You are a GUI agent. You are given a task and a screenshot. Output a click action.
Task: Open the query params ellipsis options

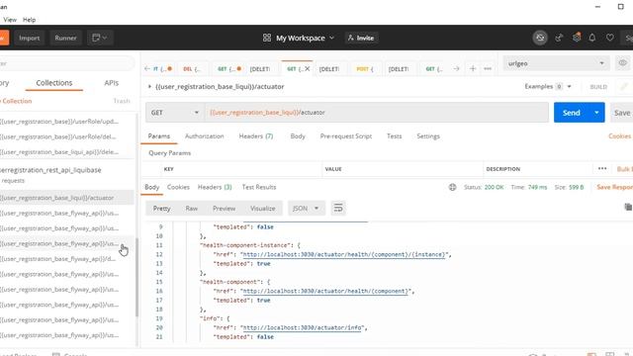[x=602, y=169]
